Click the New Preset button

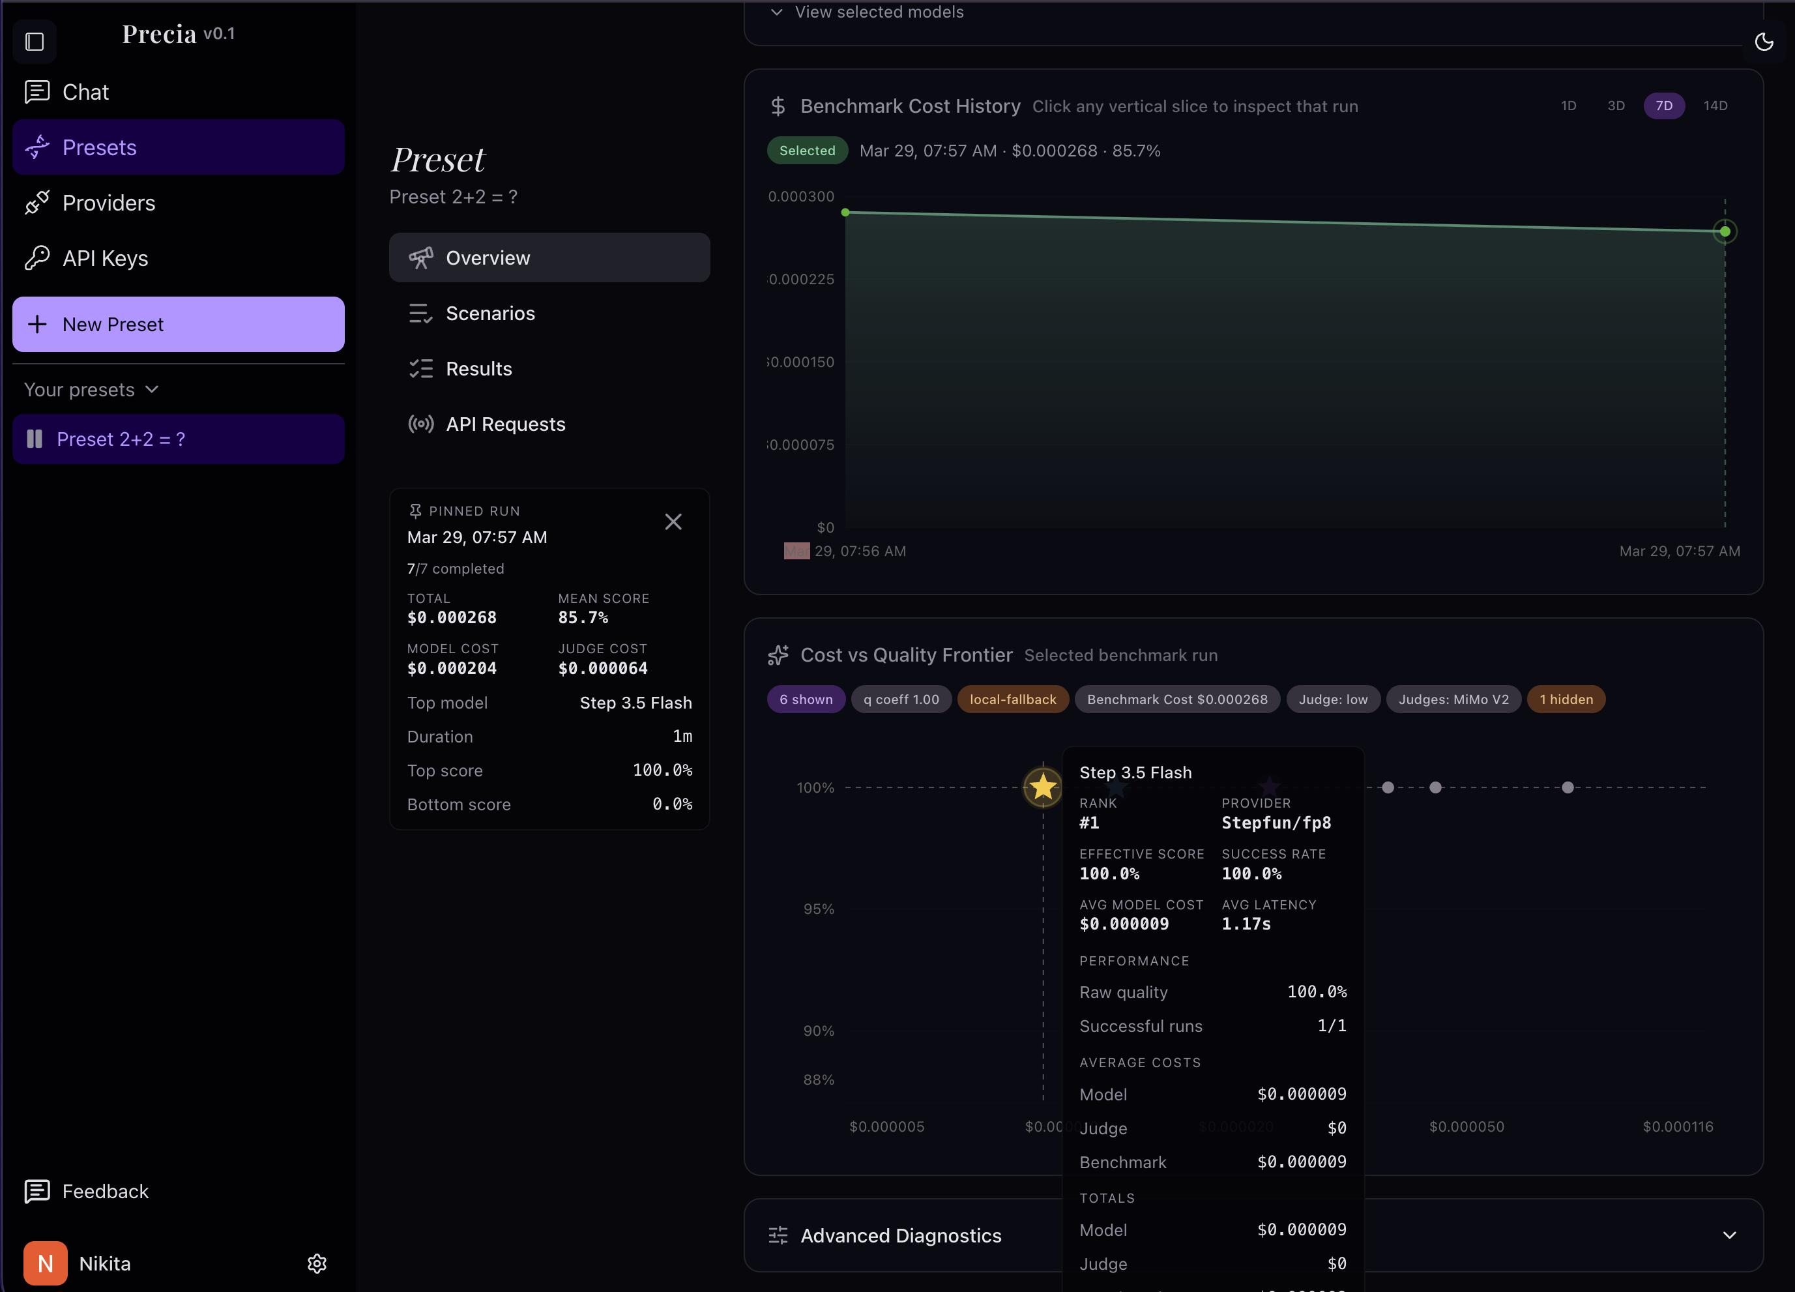(x=178, y=325)
